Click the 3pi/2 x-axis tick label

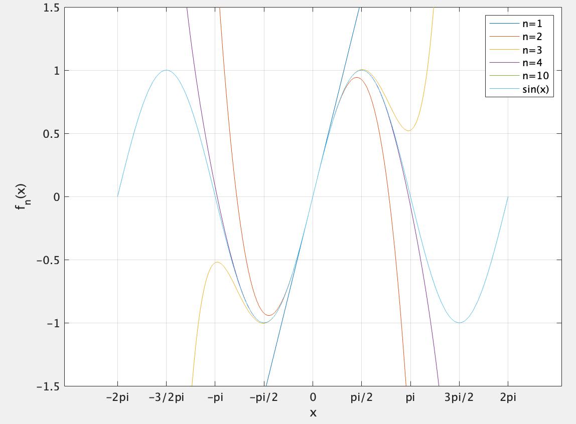(x=459, y=397)
